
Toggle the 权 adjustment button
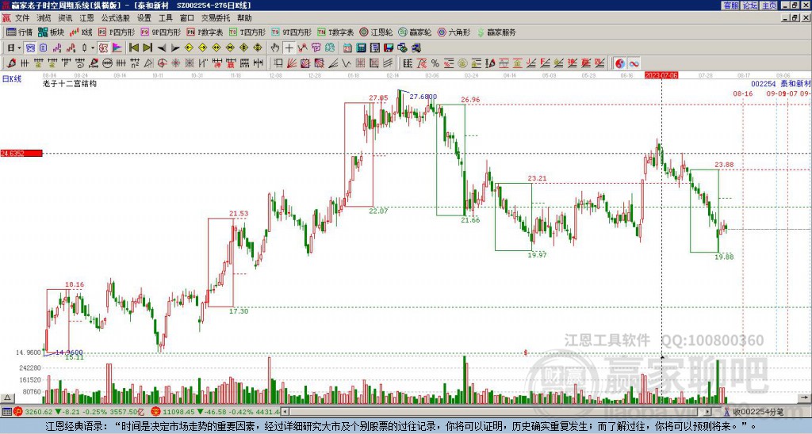pos(103,48)
